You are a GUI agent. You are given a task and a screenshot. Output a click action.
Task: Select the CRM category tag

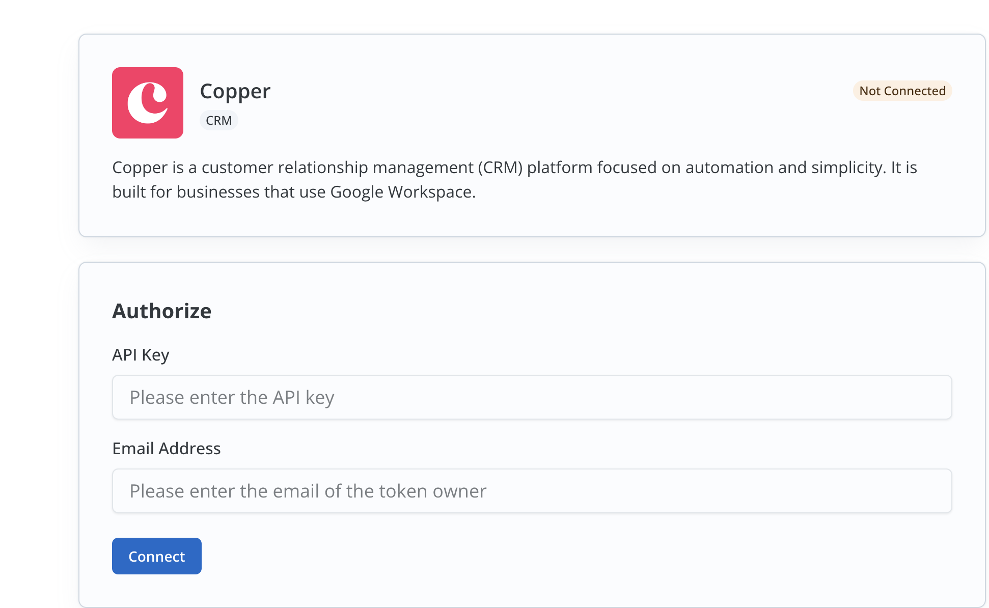[218, 121]
